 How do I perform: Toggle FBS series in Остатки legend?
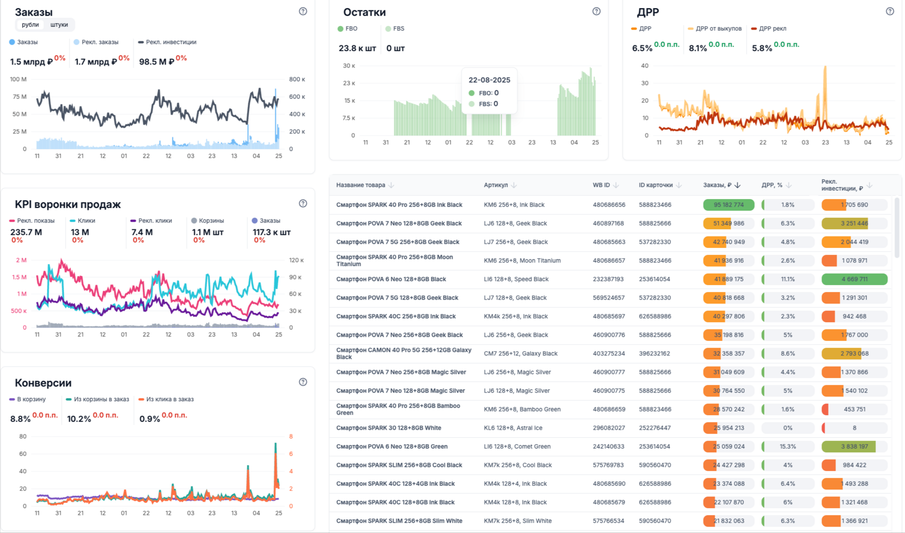[x=395, y=29]
